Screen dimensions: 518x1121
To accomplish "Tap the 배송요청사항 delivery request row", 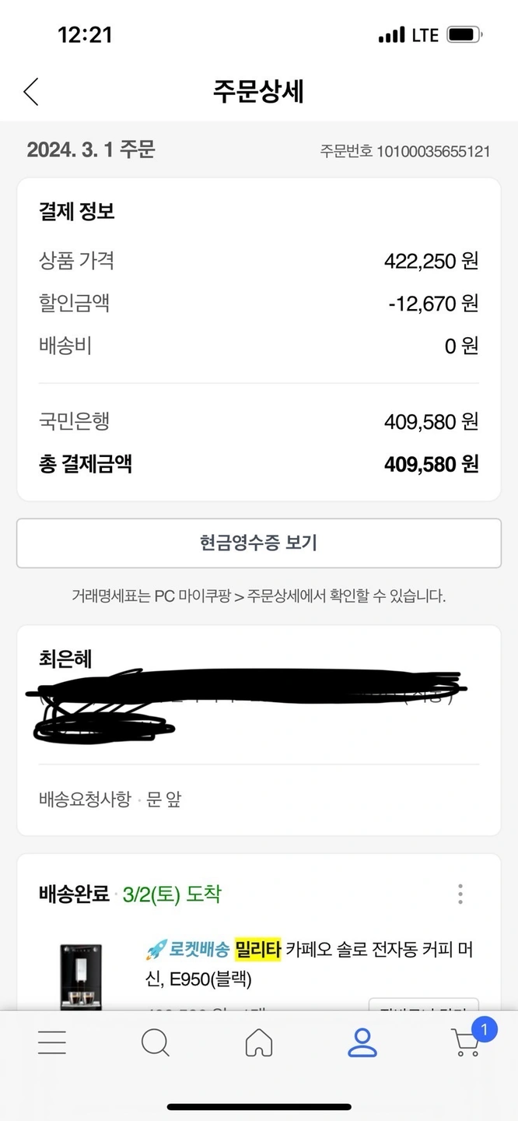I will (110, 799).
